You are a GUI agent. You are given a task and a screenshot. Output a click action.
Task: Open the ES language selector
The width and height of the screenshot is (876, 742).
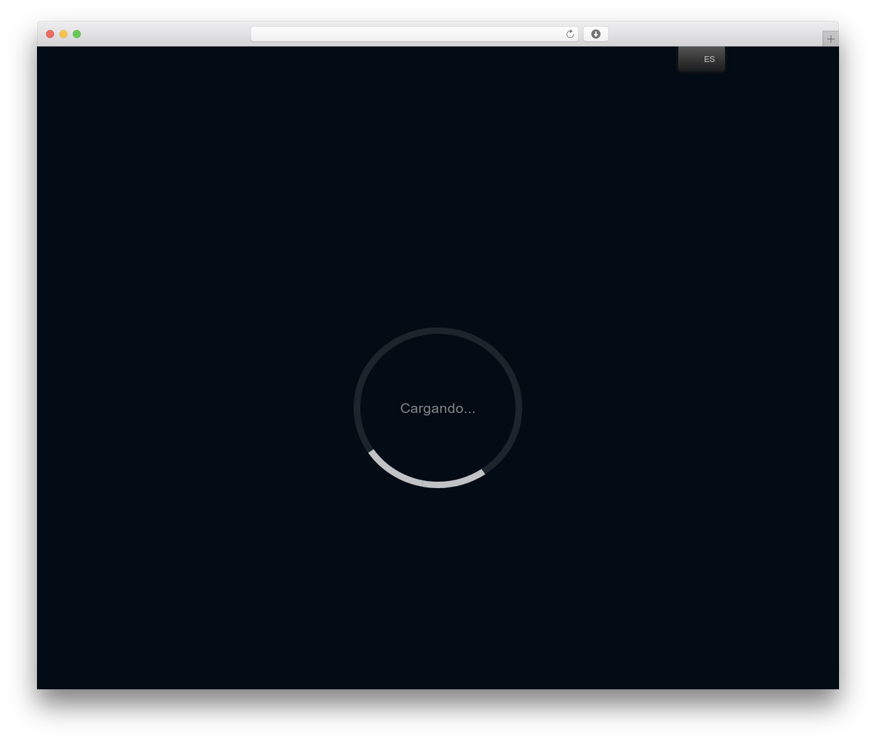pyautogui.click(x=701, y=59)
